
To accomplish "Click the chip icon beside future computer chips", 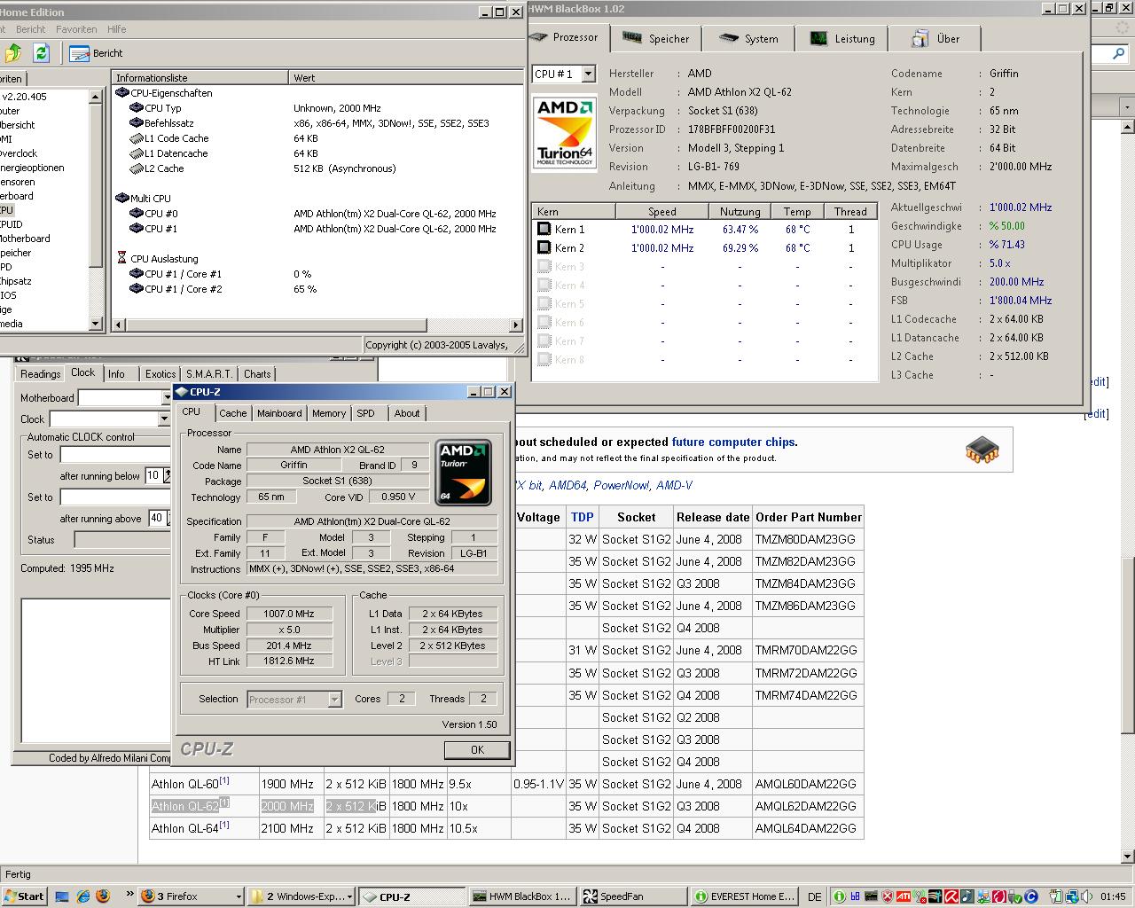I will (x=982, y=450).
